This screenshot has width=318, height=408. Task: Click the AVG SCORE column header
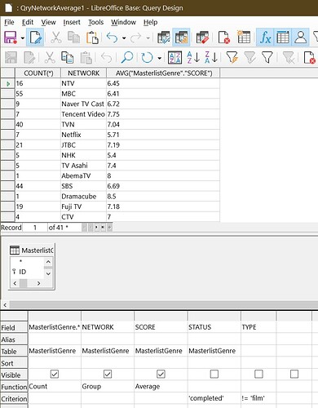pyautogui.click(x=163, y=73)
